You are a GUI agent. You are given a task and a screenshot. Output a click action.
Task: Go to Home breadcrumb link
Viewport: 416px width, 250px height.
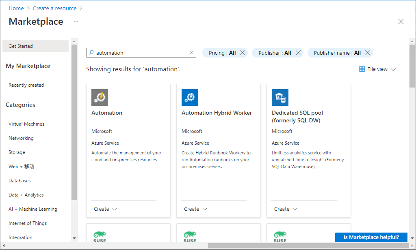[x=16, y=8]
